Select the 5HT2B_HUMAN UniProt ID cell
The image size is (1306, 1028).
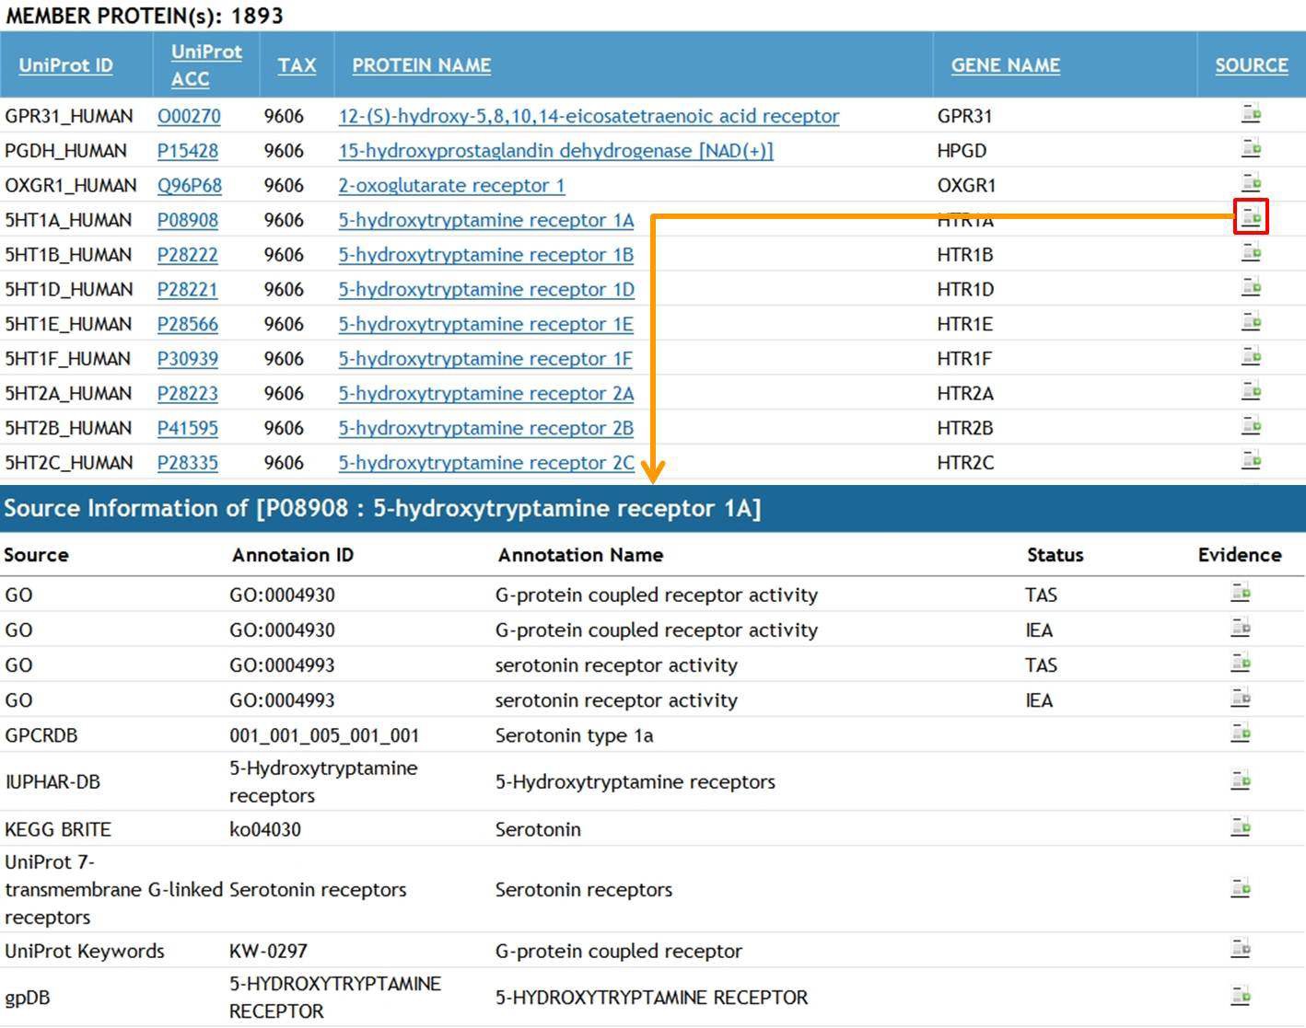tap(69, 429)
